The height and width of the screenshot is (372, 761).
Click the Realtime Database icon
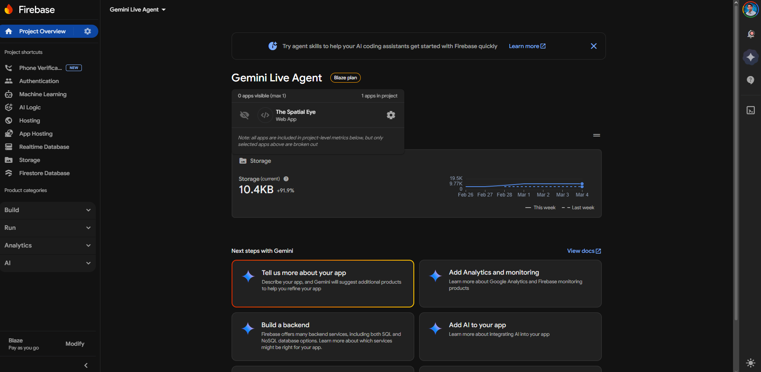9,147
